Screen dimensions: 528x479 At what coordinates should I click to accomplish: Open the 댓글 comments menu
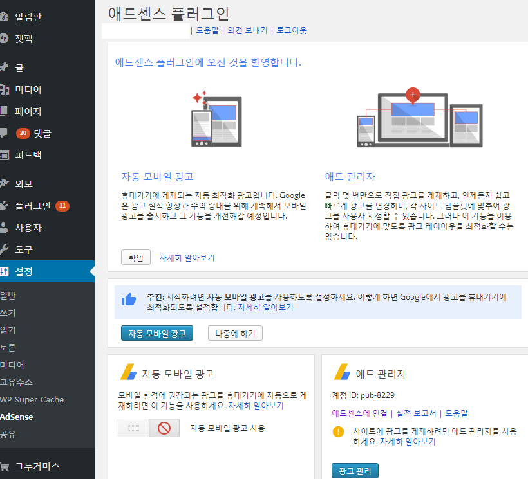(x=42, y=134)
